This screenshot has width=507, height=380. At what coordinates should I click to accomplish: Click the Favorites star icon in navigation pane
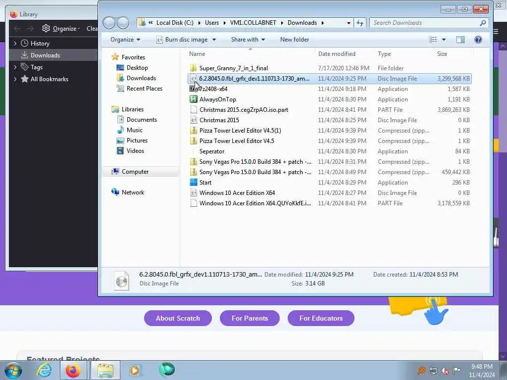(115, 57)
